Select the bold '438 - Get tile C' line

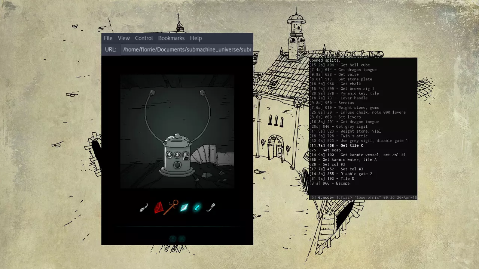click(x=336, y=145)
